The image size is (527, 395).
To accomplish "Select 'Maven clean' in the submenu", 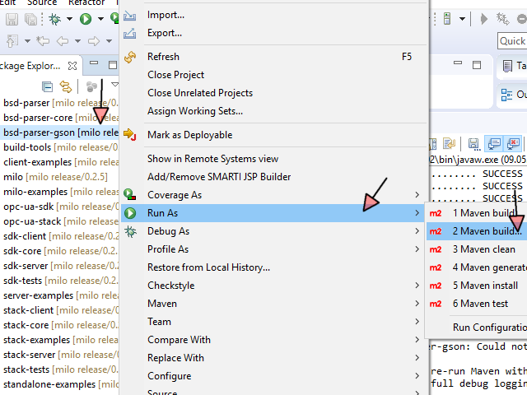I will coord(483,249).
